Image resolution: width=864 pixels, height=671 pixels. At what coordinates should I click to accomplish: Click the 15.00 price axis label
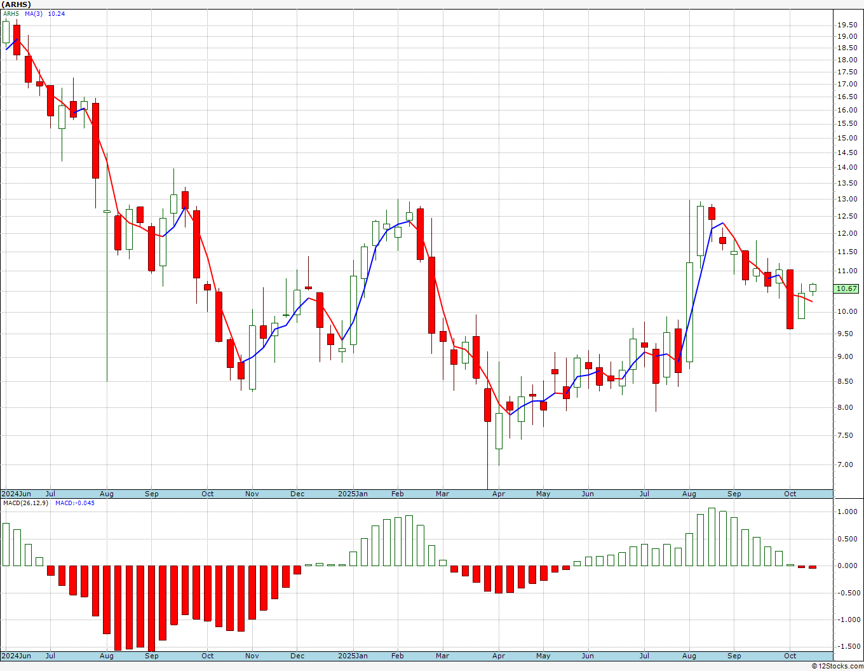tap(847, 138)
